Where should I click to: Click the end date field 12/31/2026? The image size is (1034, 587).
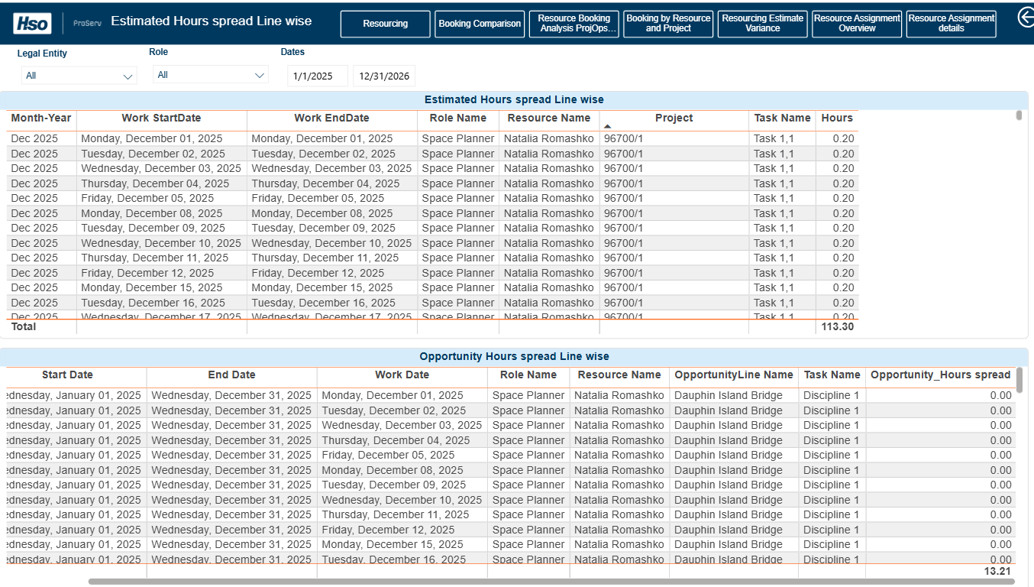point(384,76)
